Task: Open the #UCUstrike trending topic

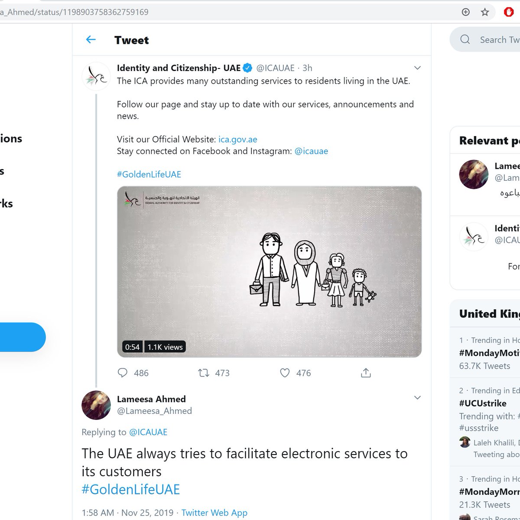Action: 483,403
